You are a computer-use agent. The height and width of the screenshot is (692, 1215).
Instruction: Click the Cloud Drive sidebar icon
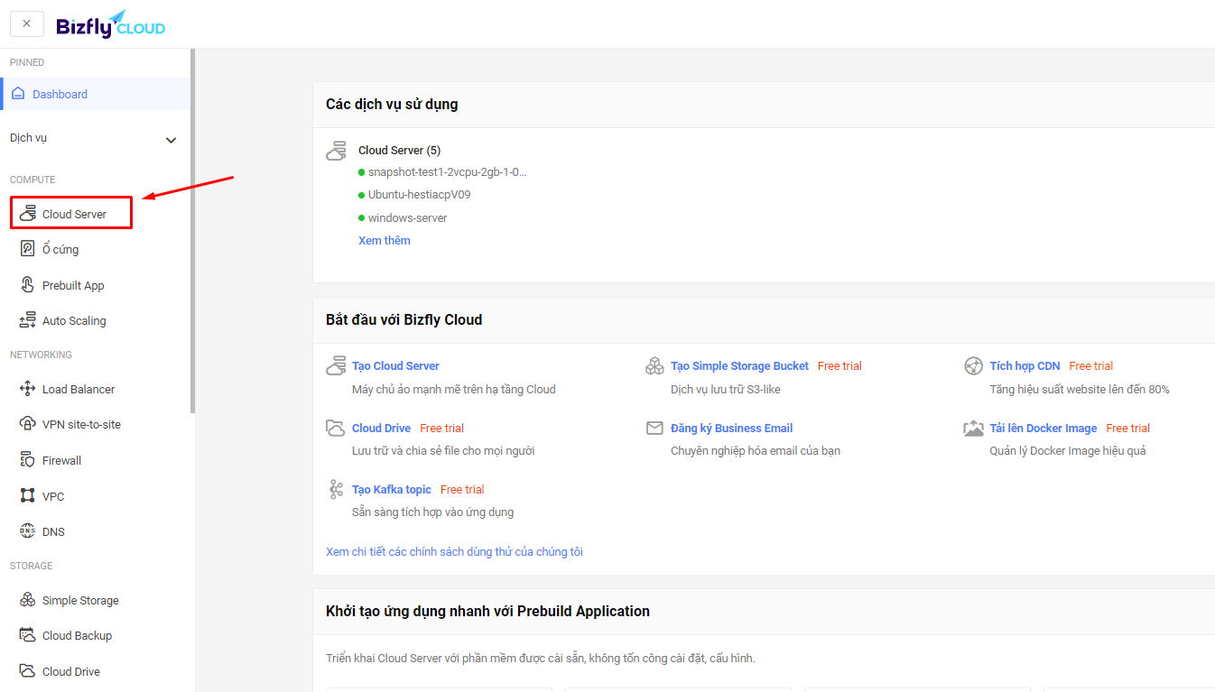coord(27,671)
